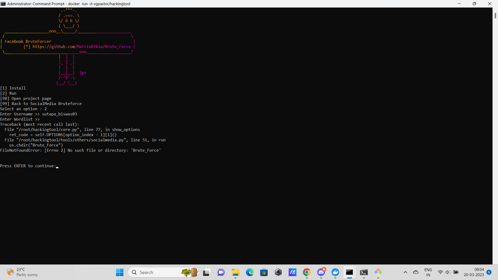
Task: Click the FileNotFoundError message line
Action: pyautogui.click(x=80, y=150)
